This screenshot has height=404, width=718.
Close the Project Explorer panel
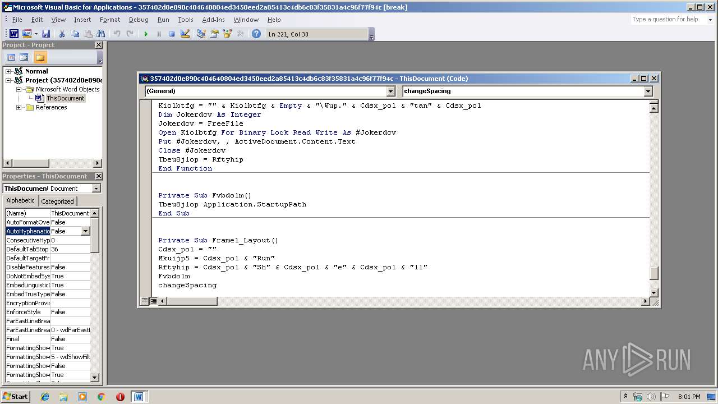point(99,45)
